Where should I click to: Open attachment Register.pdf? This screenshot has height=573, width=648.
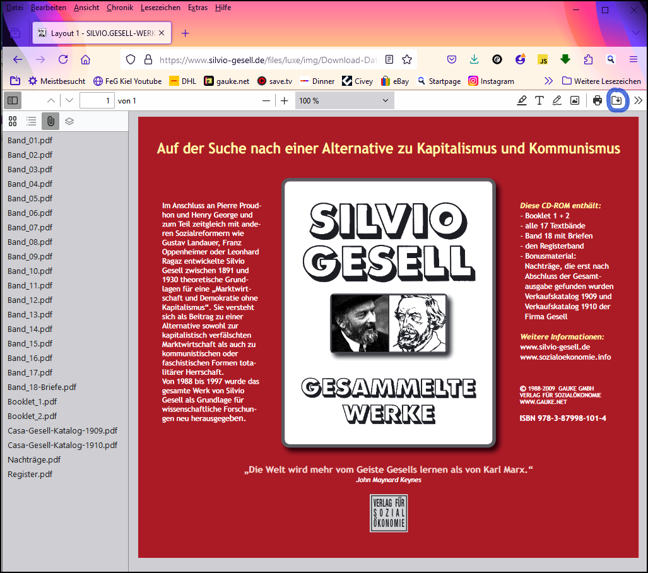[30, 474]
